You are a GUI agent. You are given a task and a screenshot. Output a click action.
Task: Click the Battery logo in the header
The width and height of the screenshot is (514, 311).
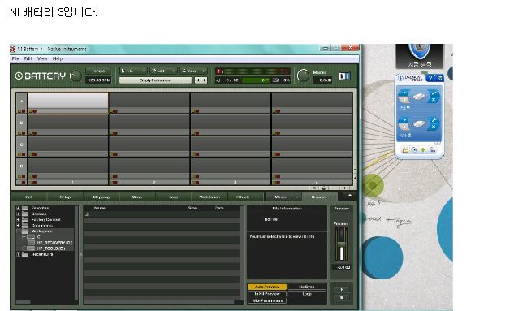[x=41, y=76]
